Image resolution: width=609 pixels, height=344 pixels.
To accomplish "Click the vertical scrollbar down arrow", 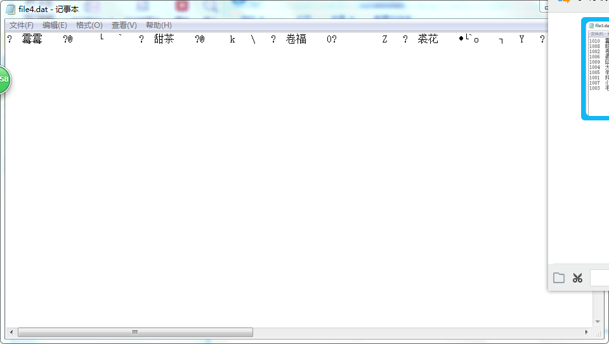I will coord(598,322).
